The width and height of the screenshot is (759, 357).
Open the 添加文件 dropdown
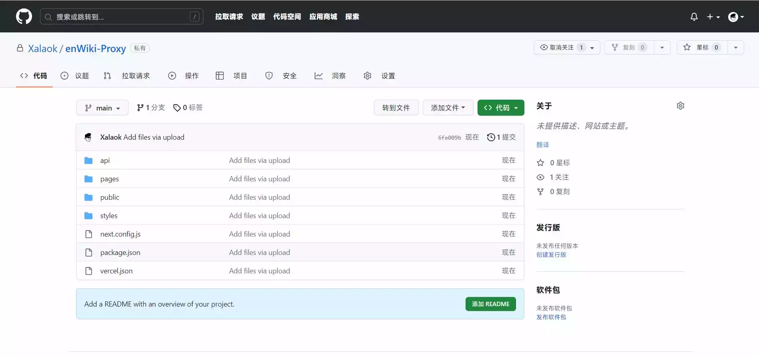pyautogui.click(x=448, y=108)
